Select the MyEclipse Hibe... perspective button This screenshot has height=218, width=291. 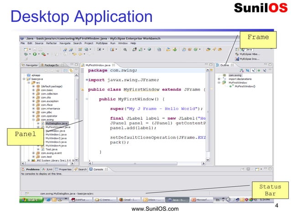point(248,54)
